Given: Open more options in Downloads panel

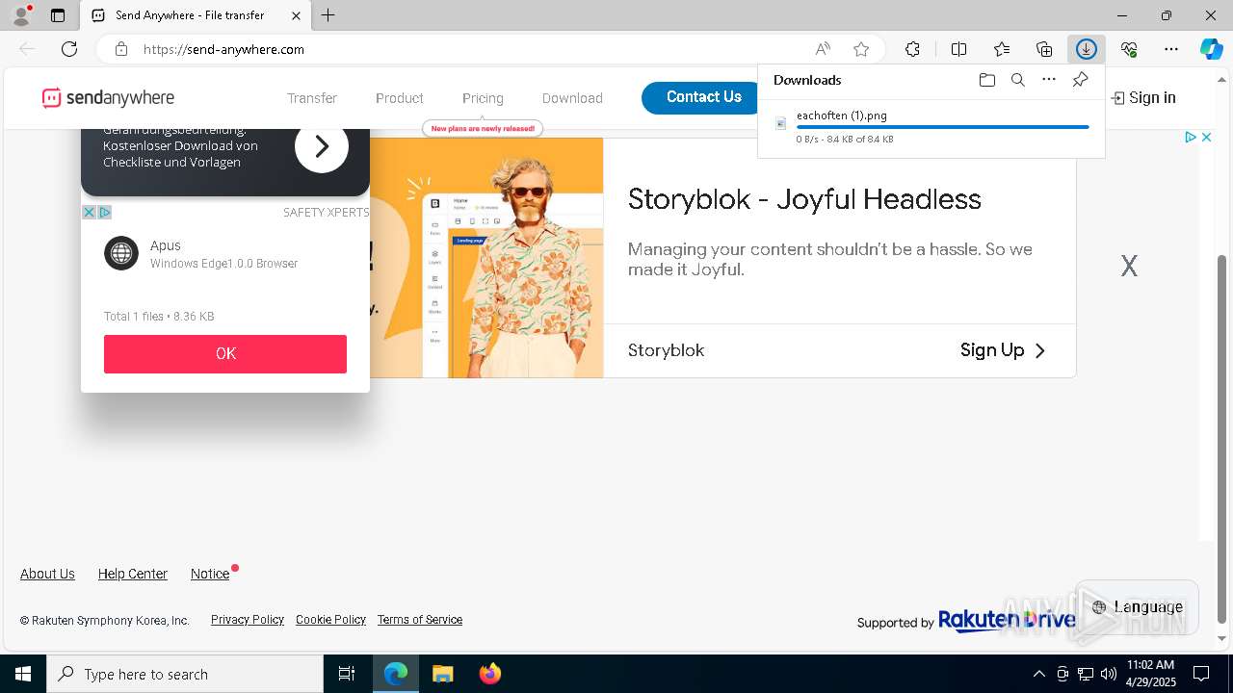Looking at the screenshot, I should click(x=1049, y=80).
